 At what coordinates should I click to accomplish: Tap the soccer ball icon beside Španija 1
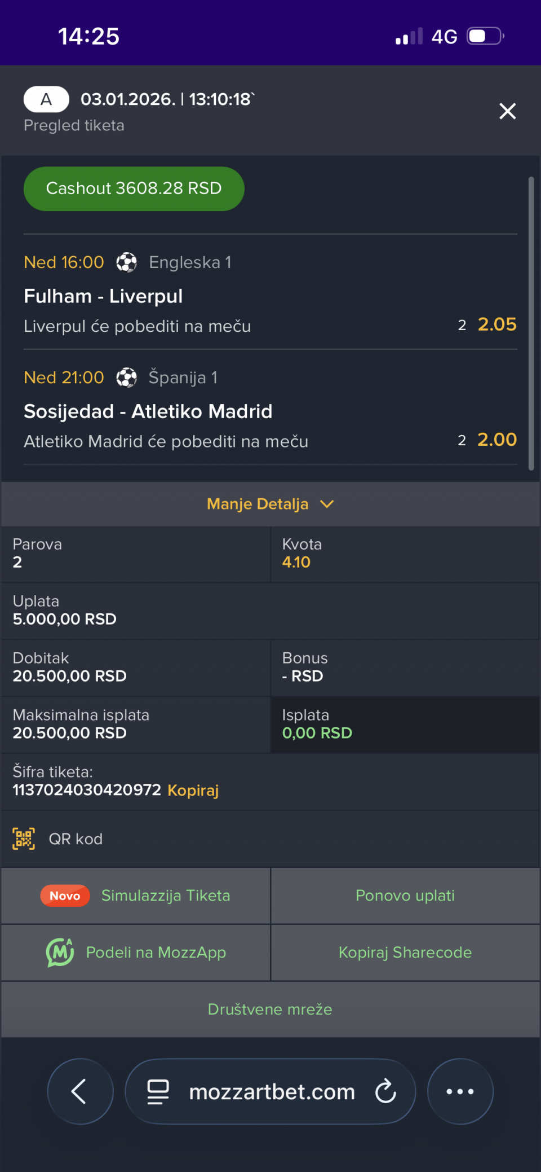pyautogui.click(x=126, y=378)
